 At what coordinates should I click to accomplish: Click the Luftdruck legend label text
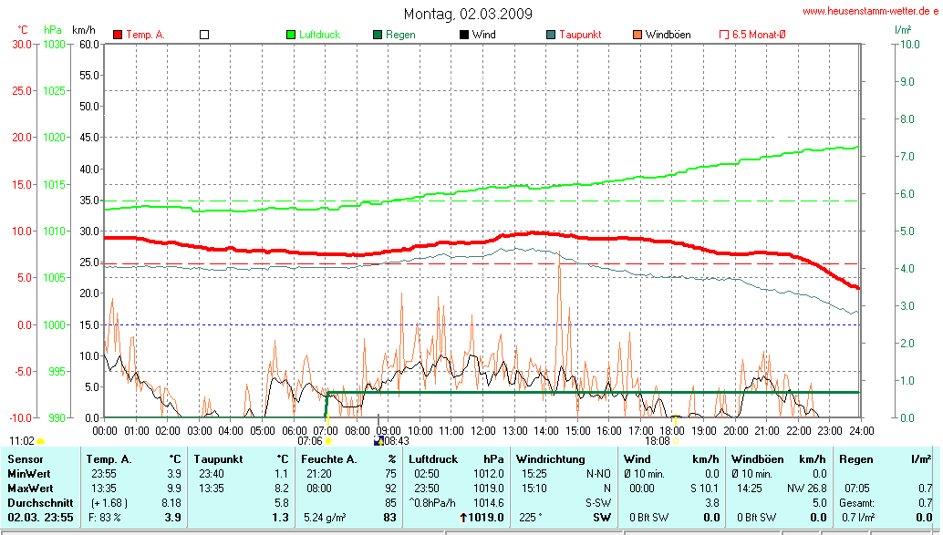[319, 35]
